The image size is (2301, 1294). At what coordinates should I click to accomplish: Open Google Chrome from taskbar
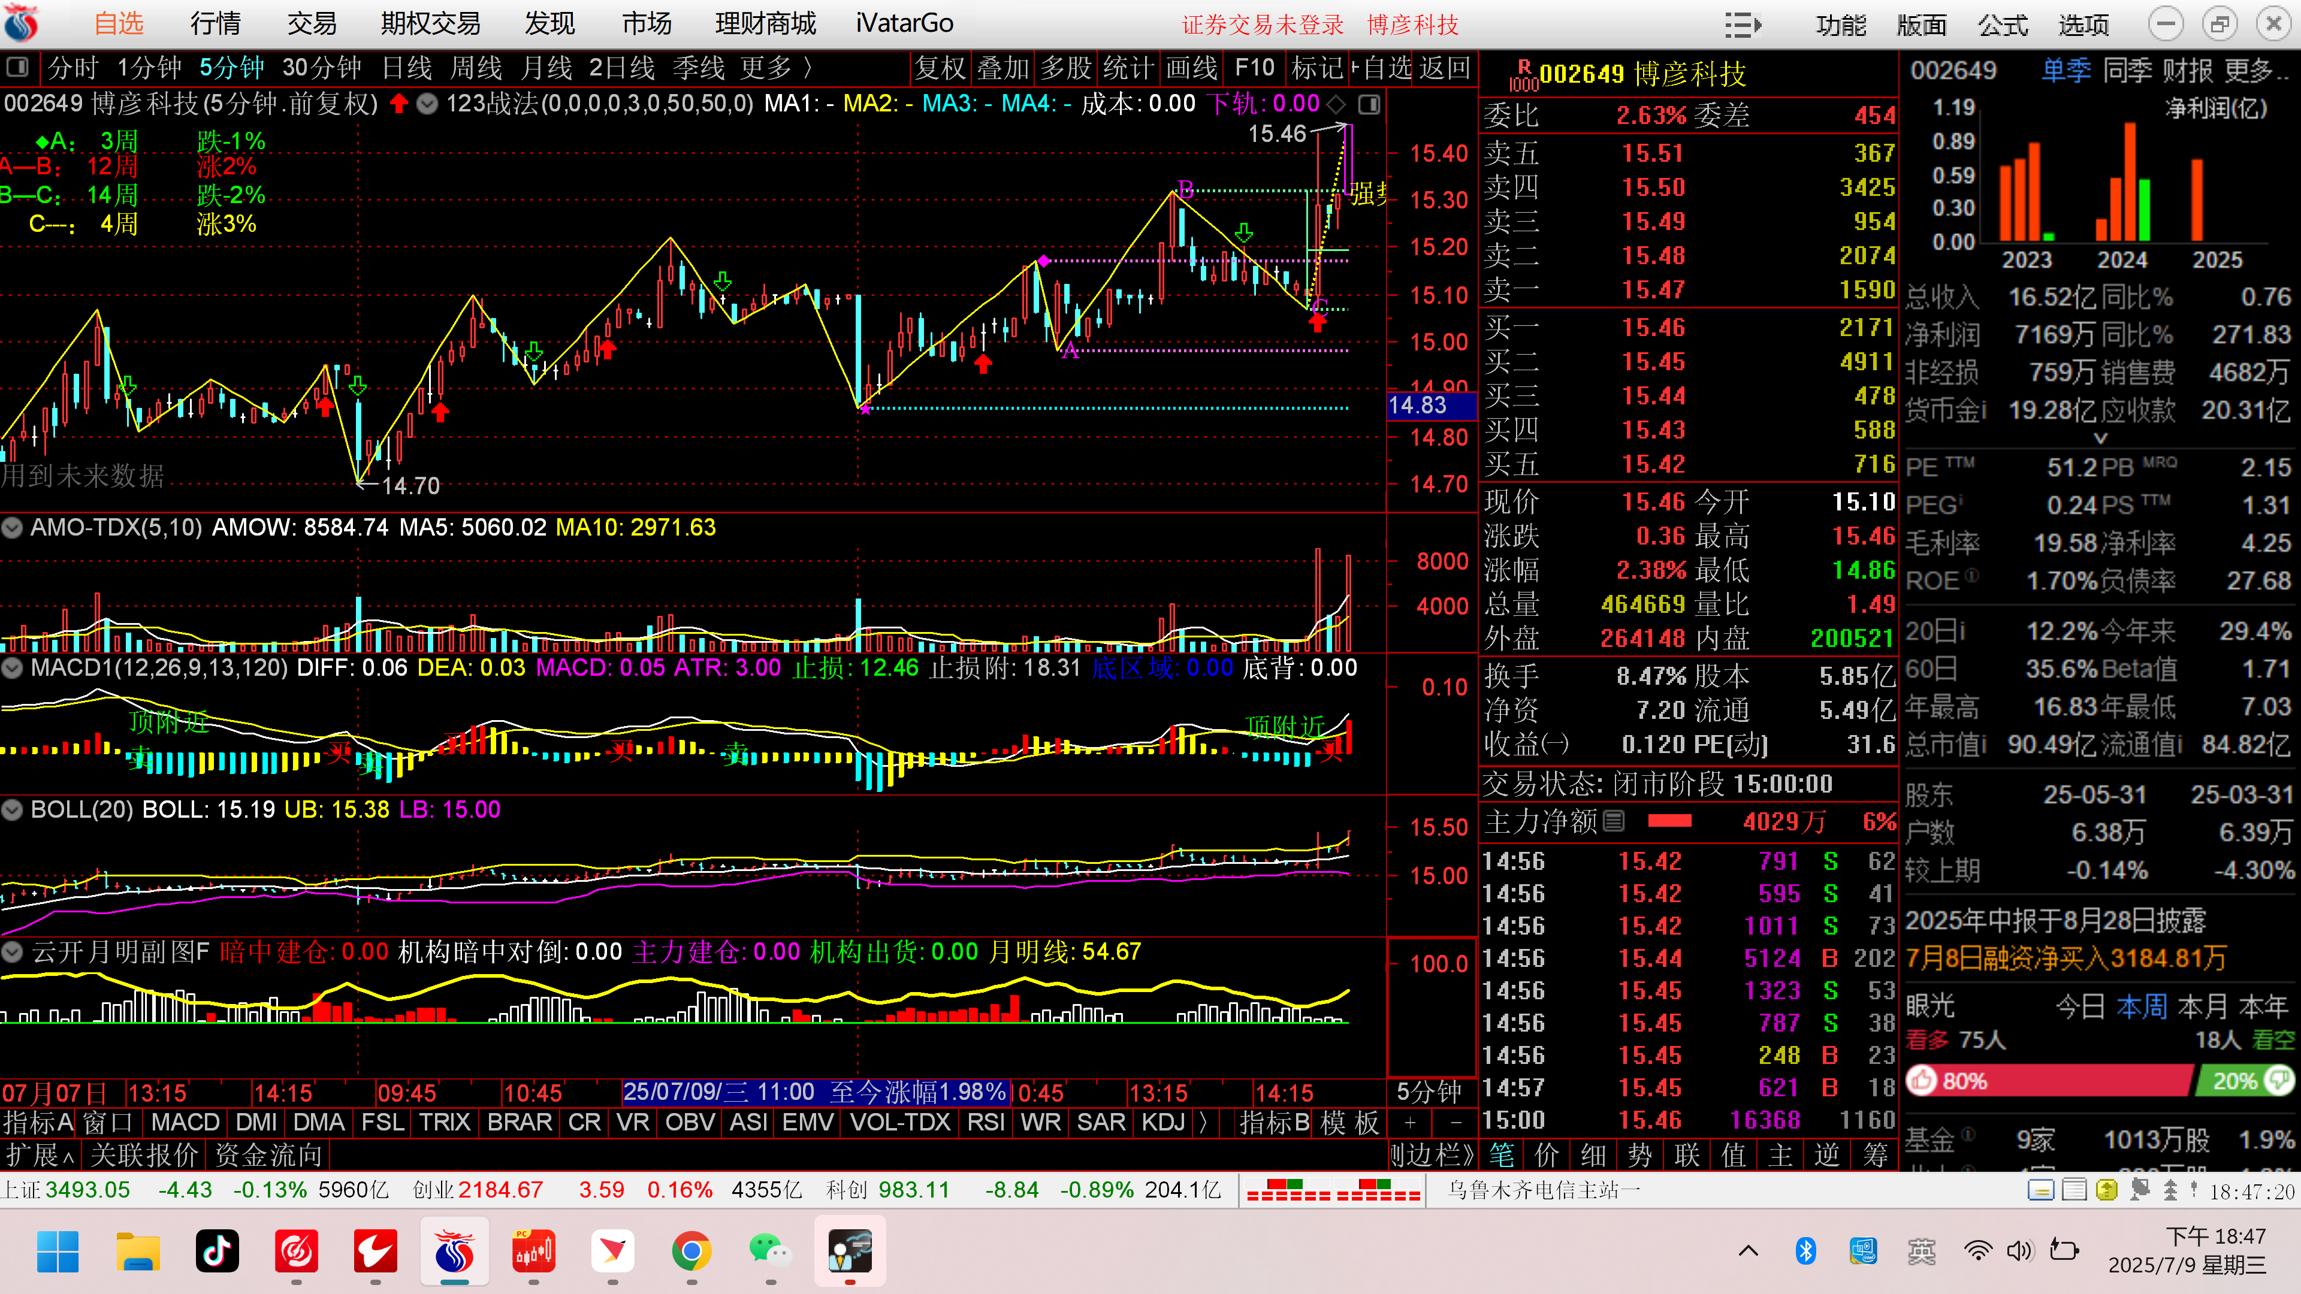(x=691, y=1251)
